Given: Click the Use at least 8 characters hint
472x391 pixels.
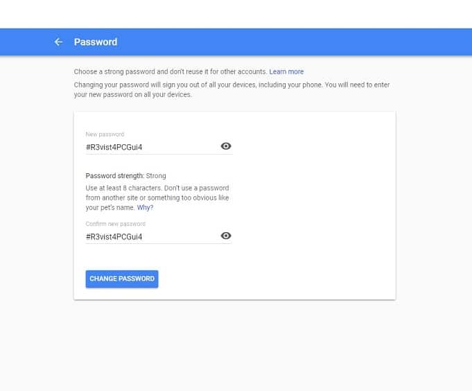Looking at the screenshot, I should click(x=157, y=198).
